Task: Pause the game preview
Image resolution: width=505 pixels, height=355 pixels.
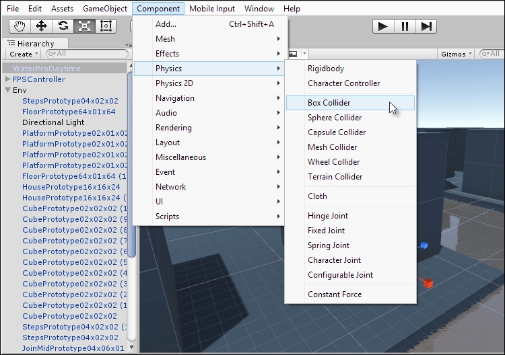Action: pyautogui.click(x=404, y=26)
